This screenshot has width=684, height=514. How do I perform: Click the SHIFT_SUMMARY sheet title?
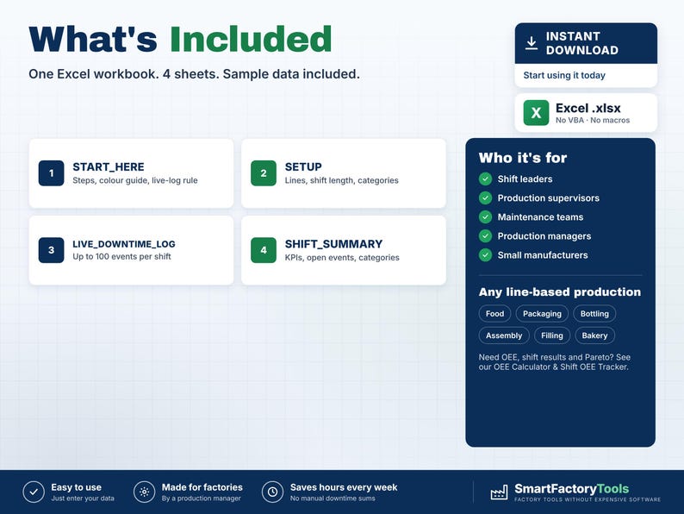pos(333,244)
